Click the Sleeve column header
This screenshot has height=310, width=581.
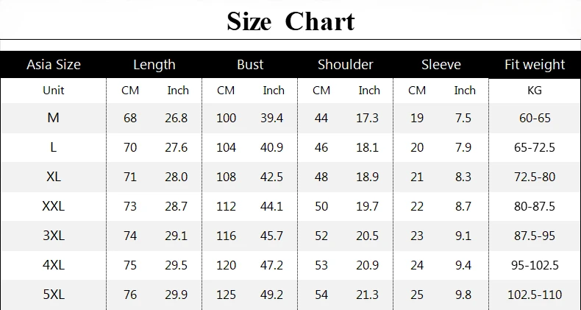pyautogui.click(x=441, y=65)
